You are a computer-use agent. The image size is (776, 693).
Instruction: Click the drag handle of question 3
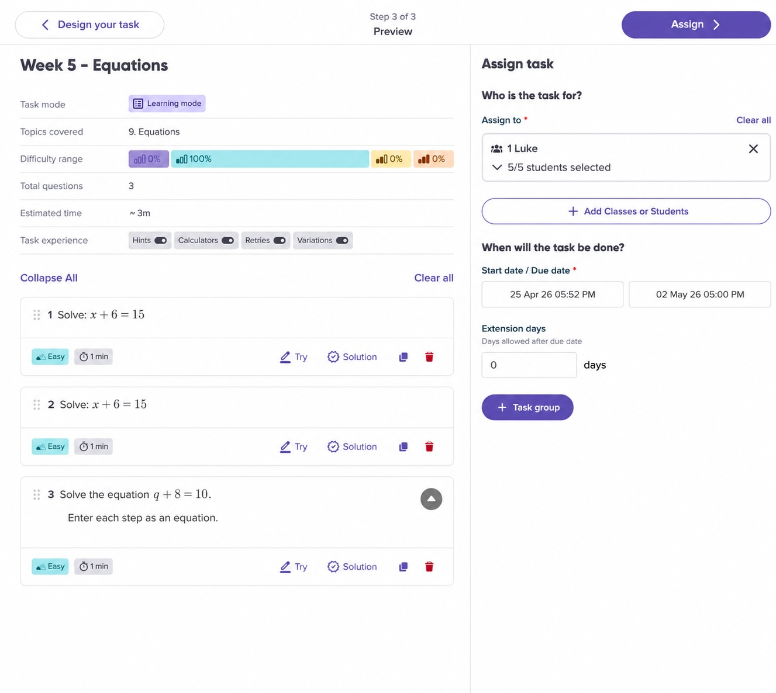[x=37, y=495]
